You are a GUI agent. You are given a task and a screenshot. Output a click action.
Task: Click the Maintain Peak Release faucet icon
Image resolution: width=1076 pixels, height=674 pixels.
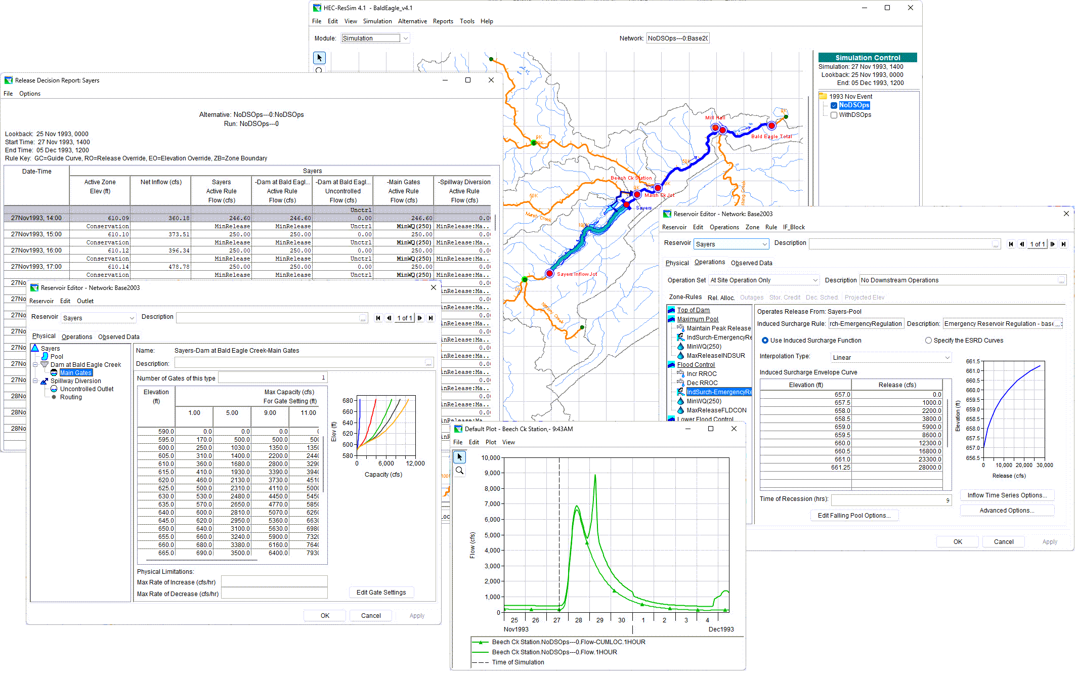coord(680,328)
